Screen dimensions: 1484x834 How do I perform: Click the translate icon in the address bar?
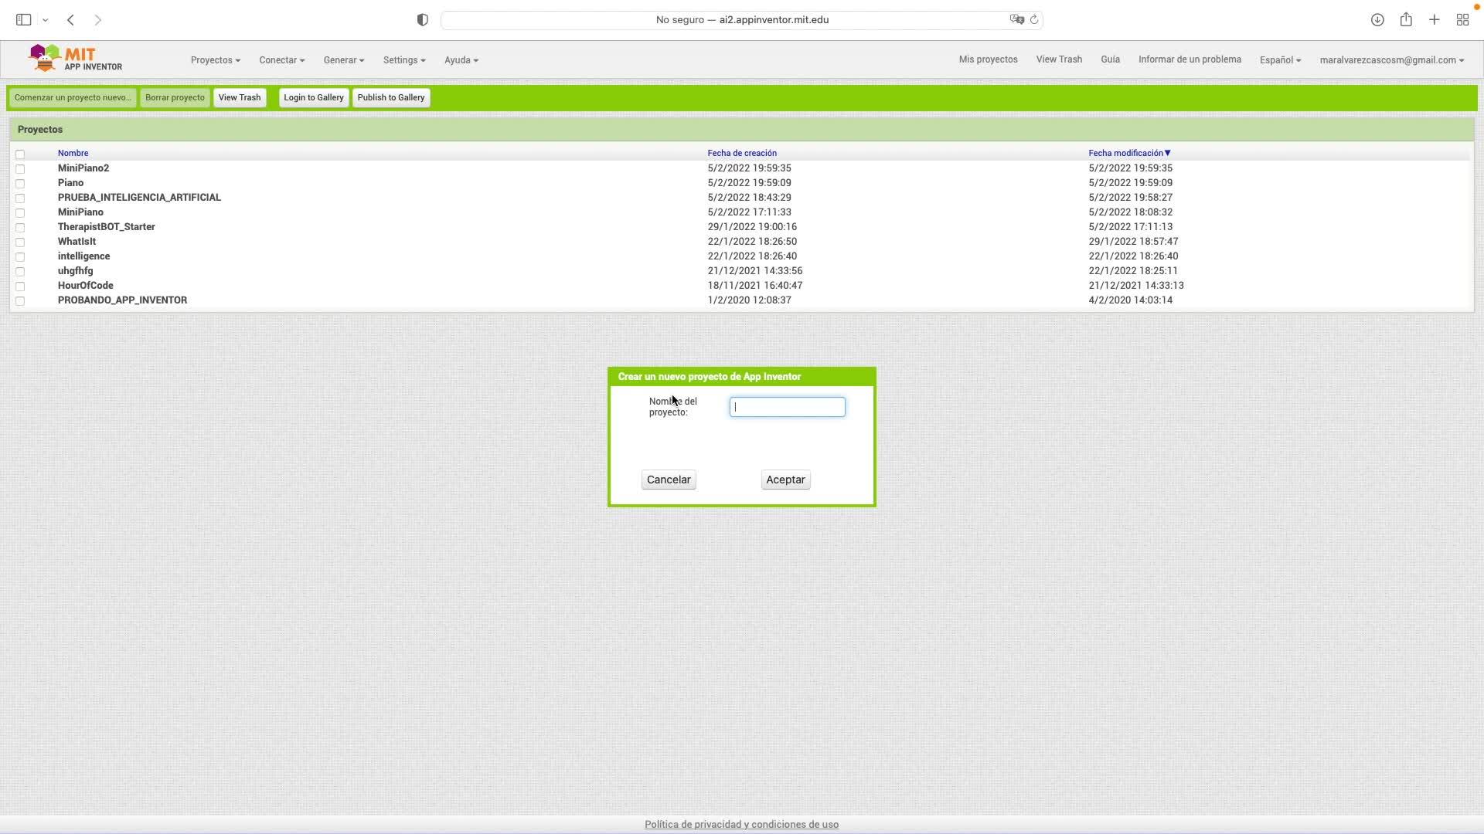pos(1016,20)
